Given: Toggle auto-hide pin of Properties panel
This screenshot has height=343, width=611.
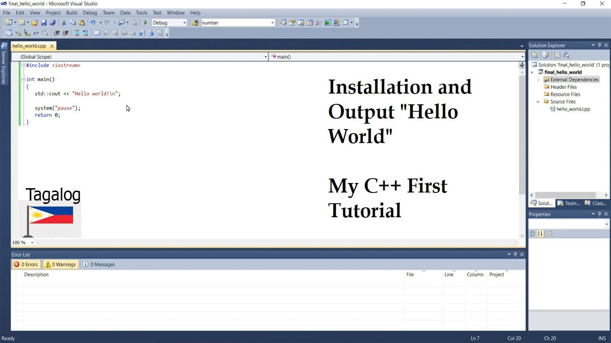Looking at the screenshot, I should click(x=600, y=214).
